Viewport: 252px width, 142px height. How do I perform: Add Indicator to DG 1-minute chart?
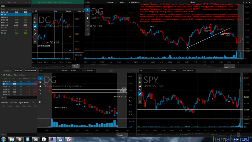click(135, 2)
